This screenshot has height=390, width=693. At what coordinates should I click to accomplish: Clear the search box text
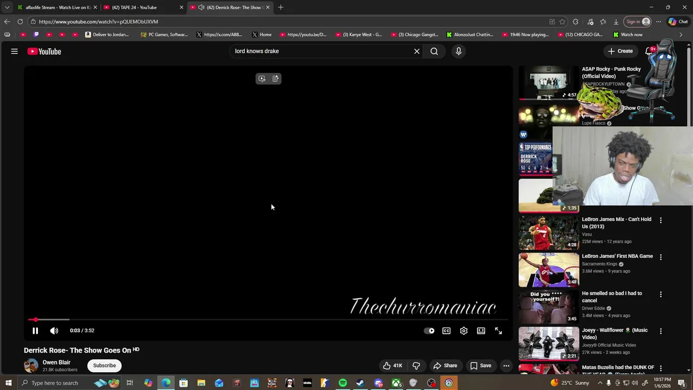pos(417,51)
